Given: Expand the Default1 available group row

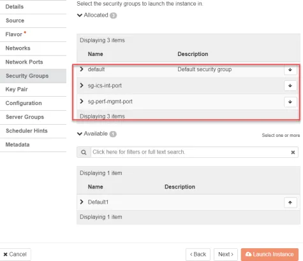Looking at the screenshot, I should click(82, 202).
